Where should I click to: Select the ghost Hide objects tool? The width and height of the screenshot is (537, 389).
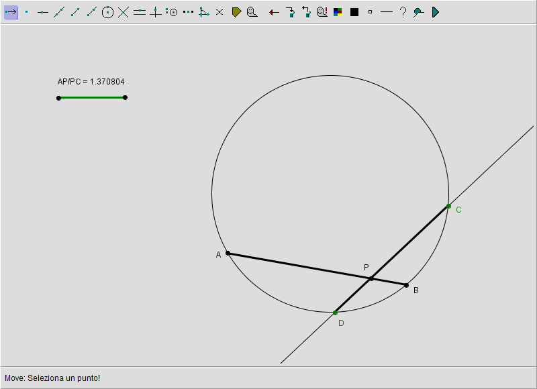(252, 12)
